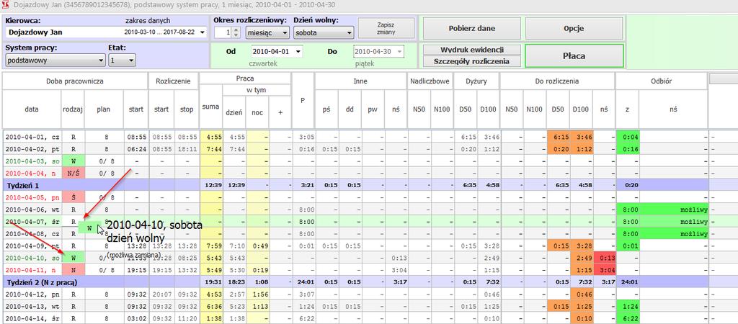738x324 pixels.
Task: Click the application icon in title bar
Action: (6, 5)
